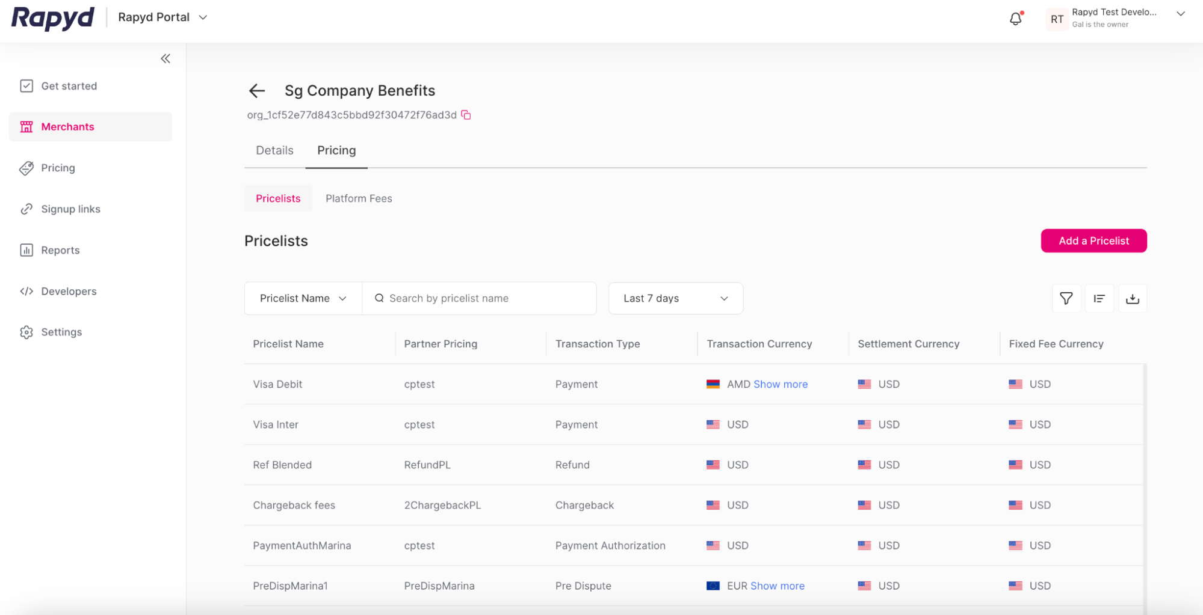This screenshot has height=615, width=1203.
Task: Click the Pricelist Name column header
Action: (x=288, y=344)
